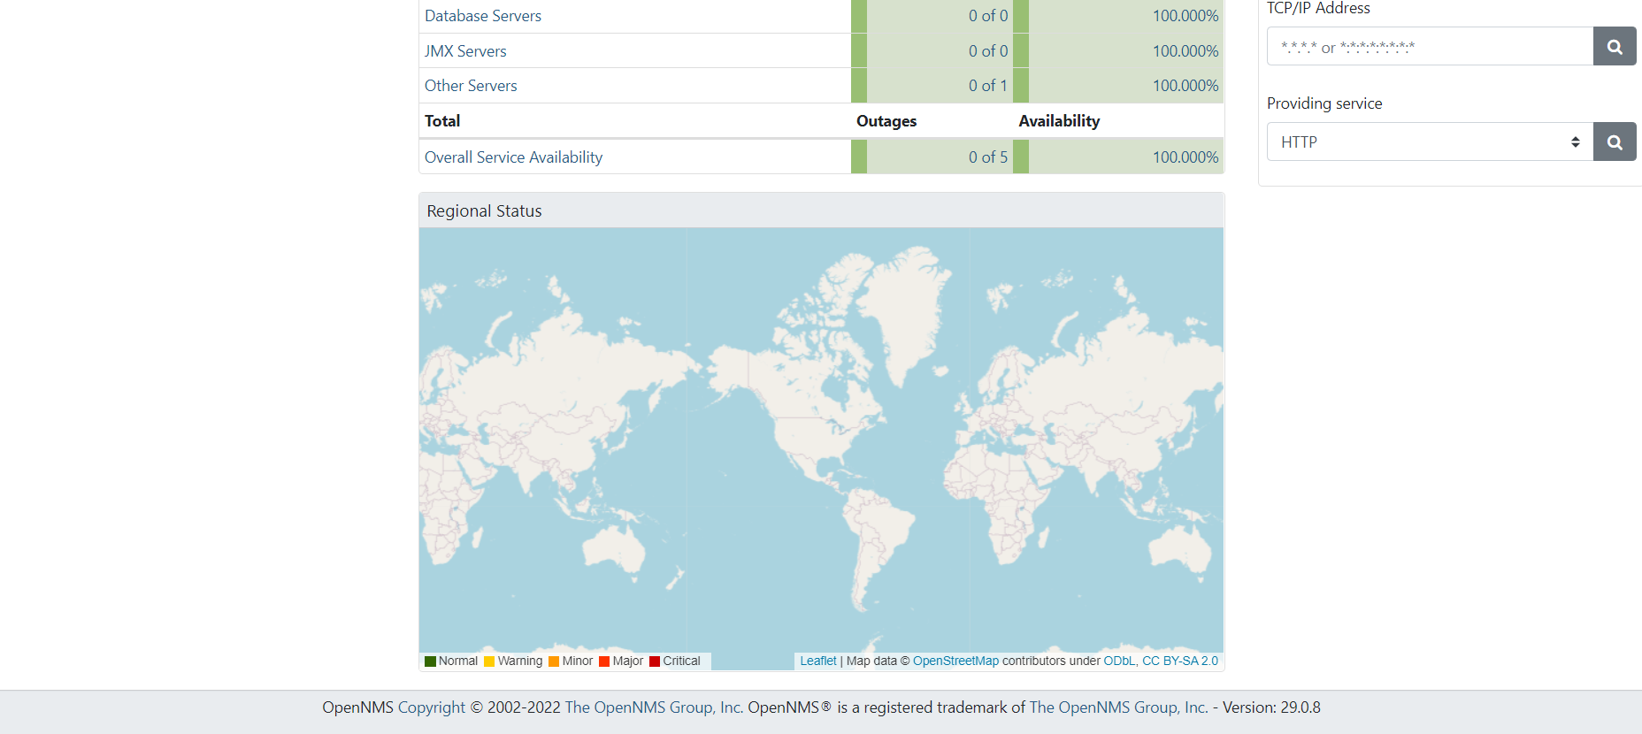The width and height of the screenshot is (1642, 734).
Task: Open Database Servers category link
Action: click(x=483, y=16)
